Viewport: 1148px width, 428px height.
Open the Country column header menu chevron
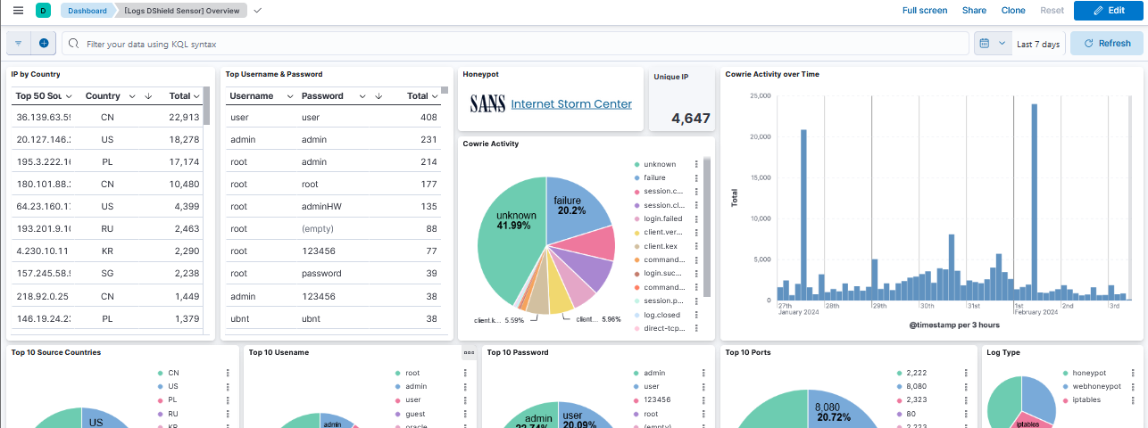point(132,96)
